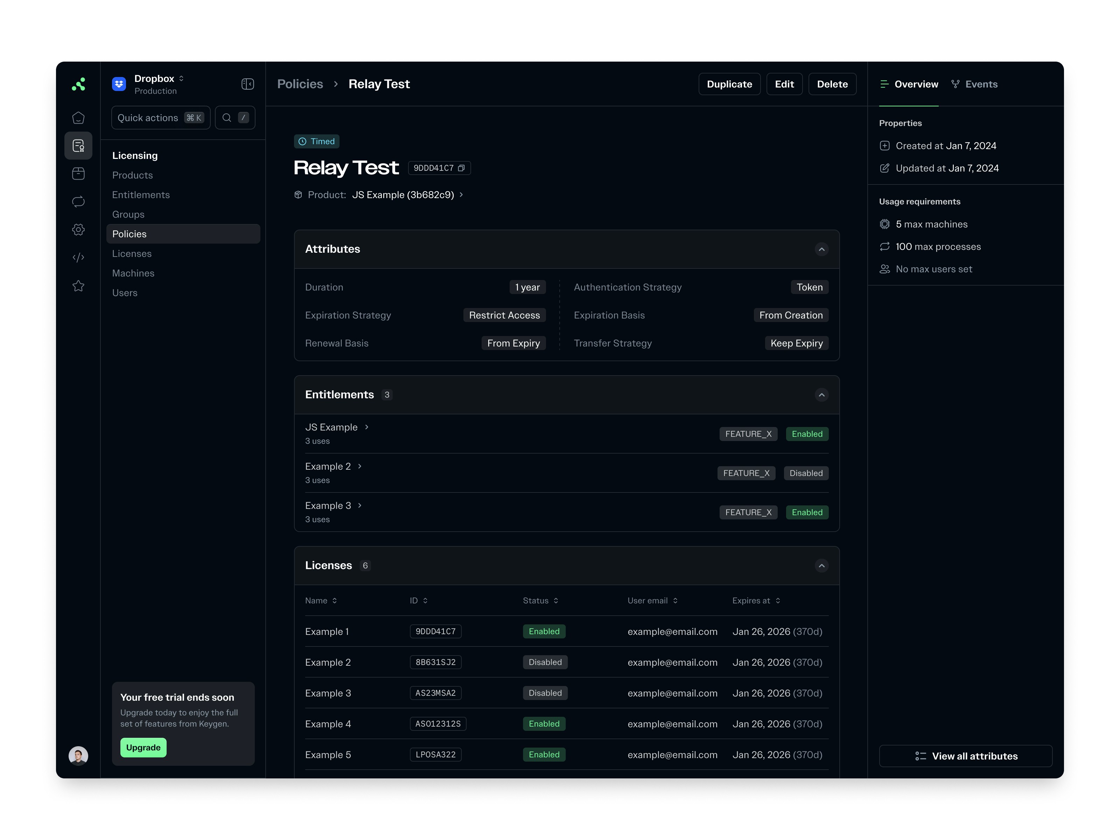1120x840 pixels.
Task: Open the Example 3 entitlement
Action: click(334, 506)
